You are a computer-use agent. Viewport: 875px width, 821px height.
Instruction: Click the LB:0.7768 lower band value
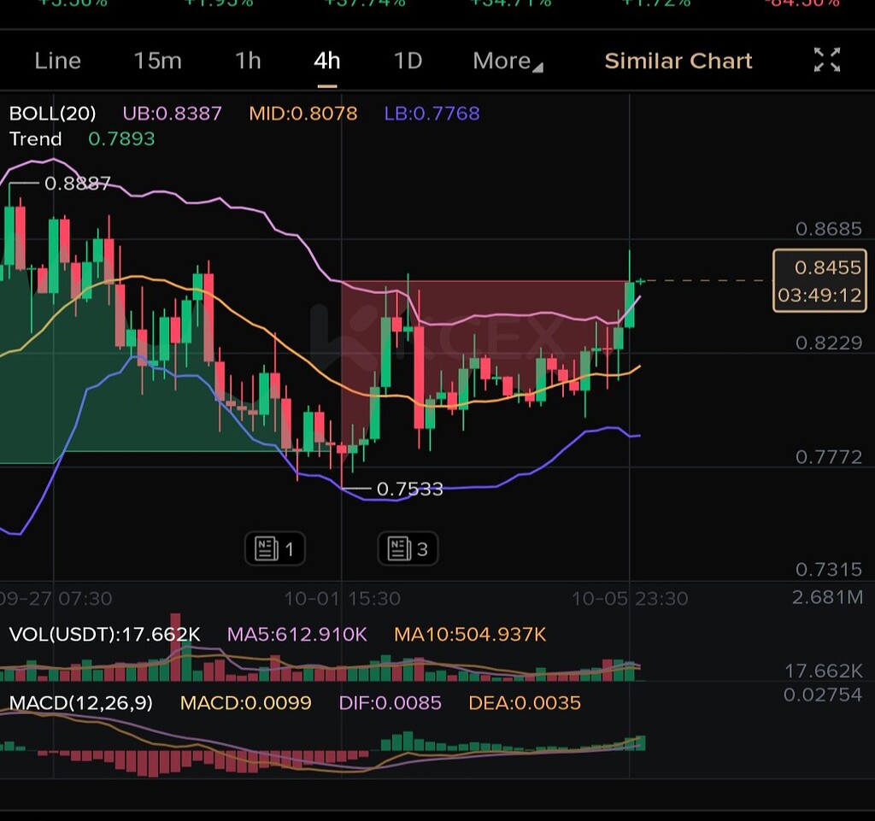432,114
